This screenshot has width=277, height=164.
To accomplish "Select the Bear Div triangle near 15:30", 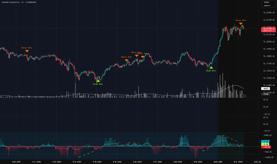I will tap(127, 60).
